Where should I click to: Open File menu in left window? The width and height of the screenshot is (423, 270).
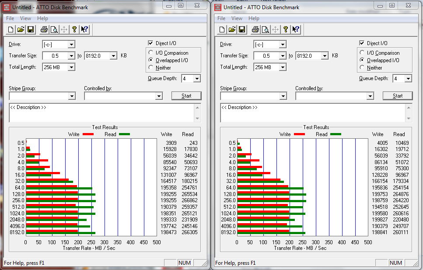point(10,18)
